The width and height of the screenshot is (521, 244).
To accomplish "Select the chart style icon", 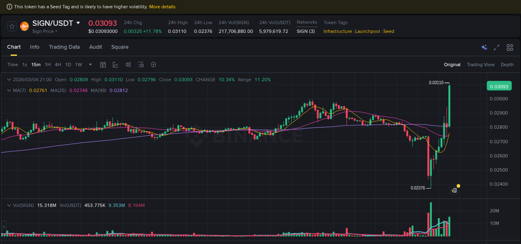I will [x=115, y=65].
